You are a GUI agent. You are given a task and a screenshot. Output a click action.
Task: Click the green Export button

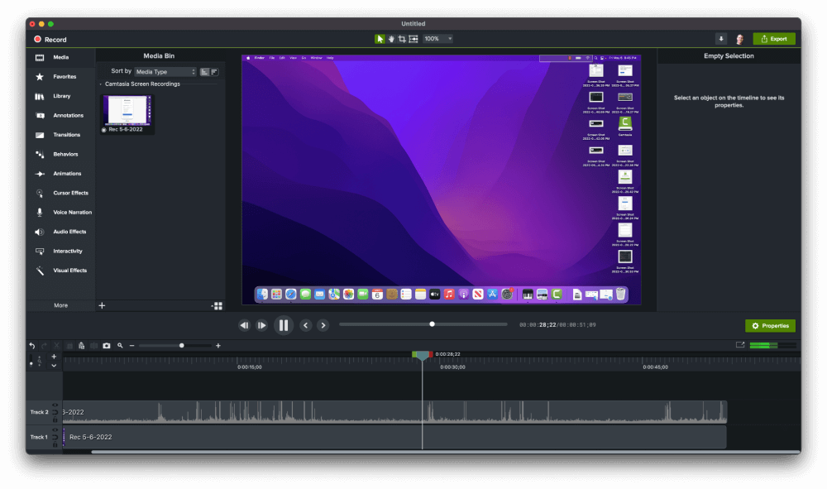(x=774, y=39)
